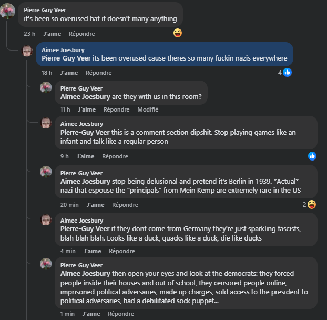Click Aimee Joesbury avatar beside duck comment
Image resolution: width=327 pixels, height=320 pixels.
tap(46, 219)
